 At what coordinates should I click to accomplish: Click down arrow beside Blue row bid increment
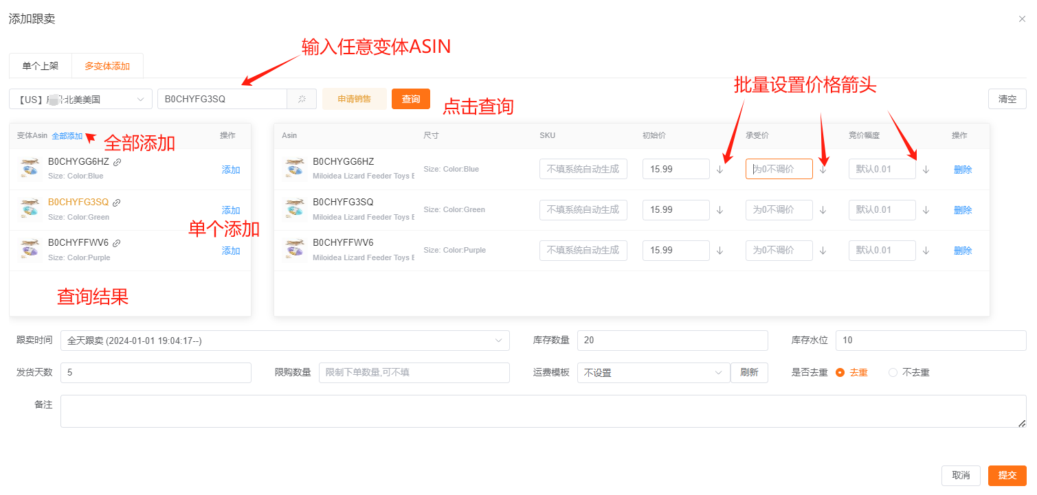[x=926, y=170]
